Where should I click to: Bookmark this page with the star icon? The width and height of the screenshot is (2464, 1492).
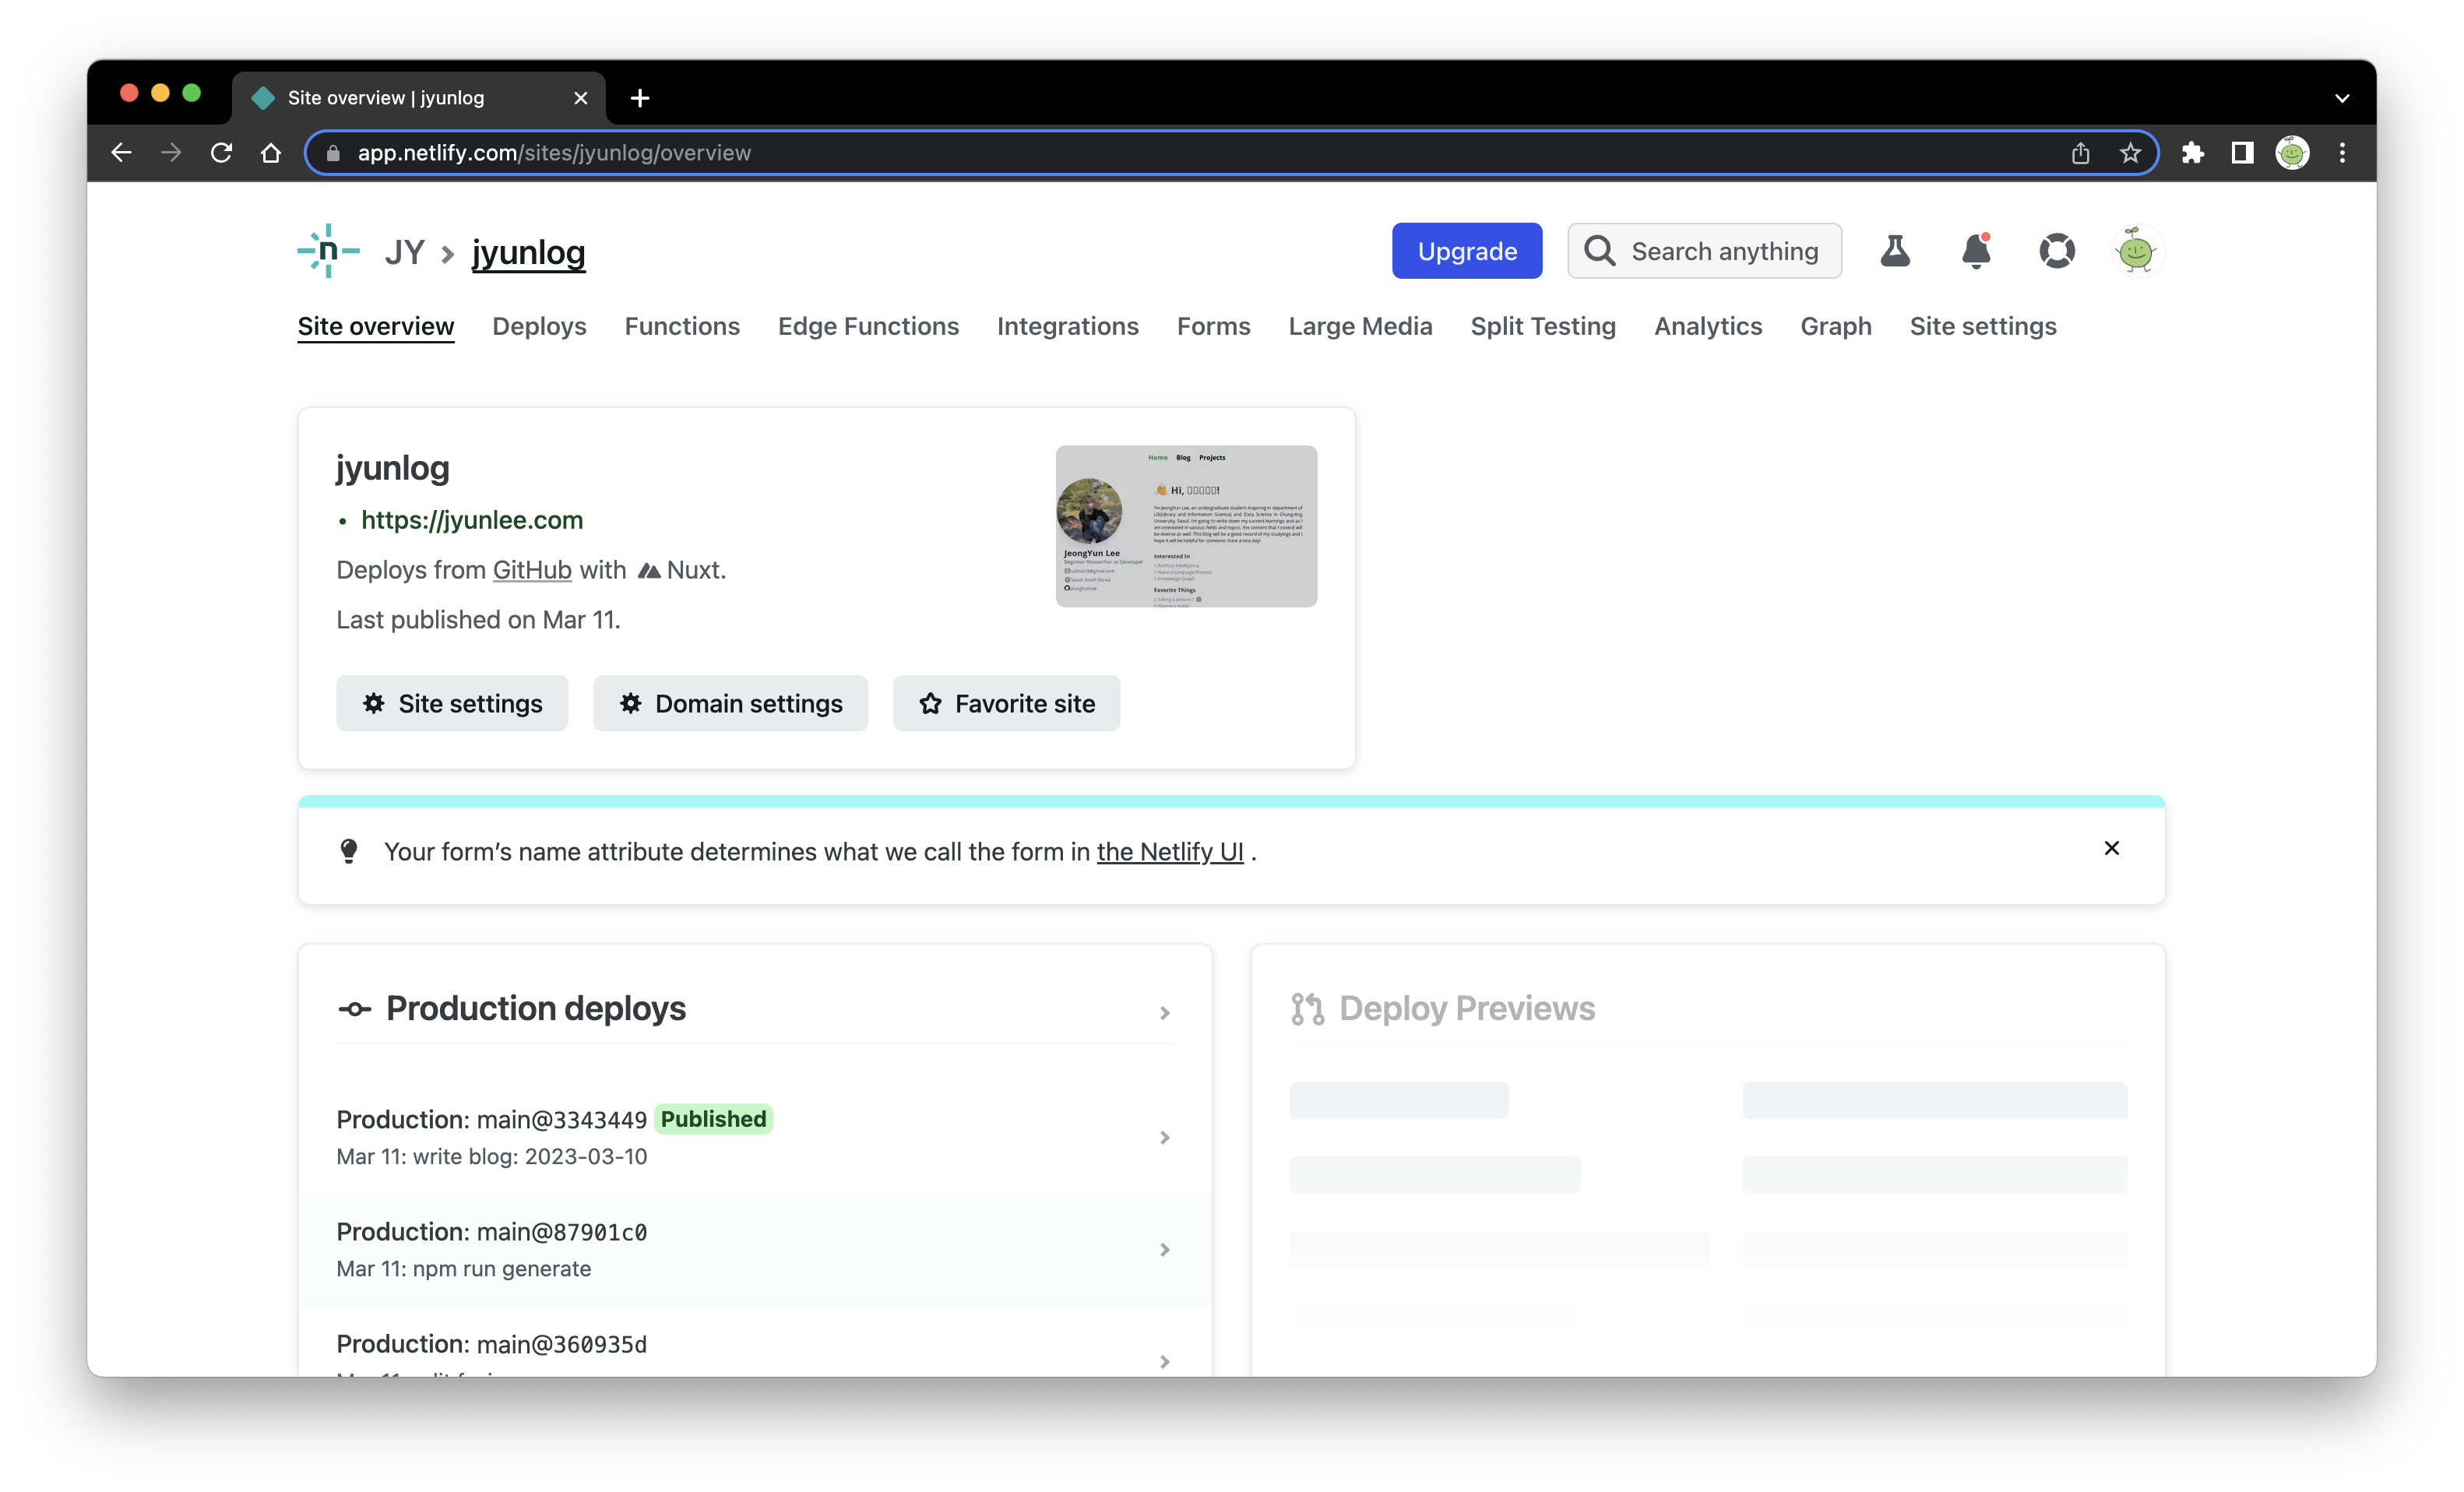(2130, 153)
